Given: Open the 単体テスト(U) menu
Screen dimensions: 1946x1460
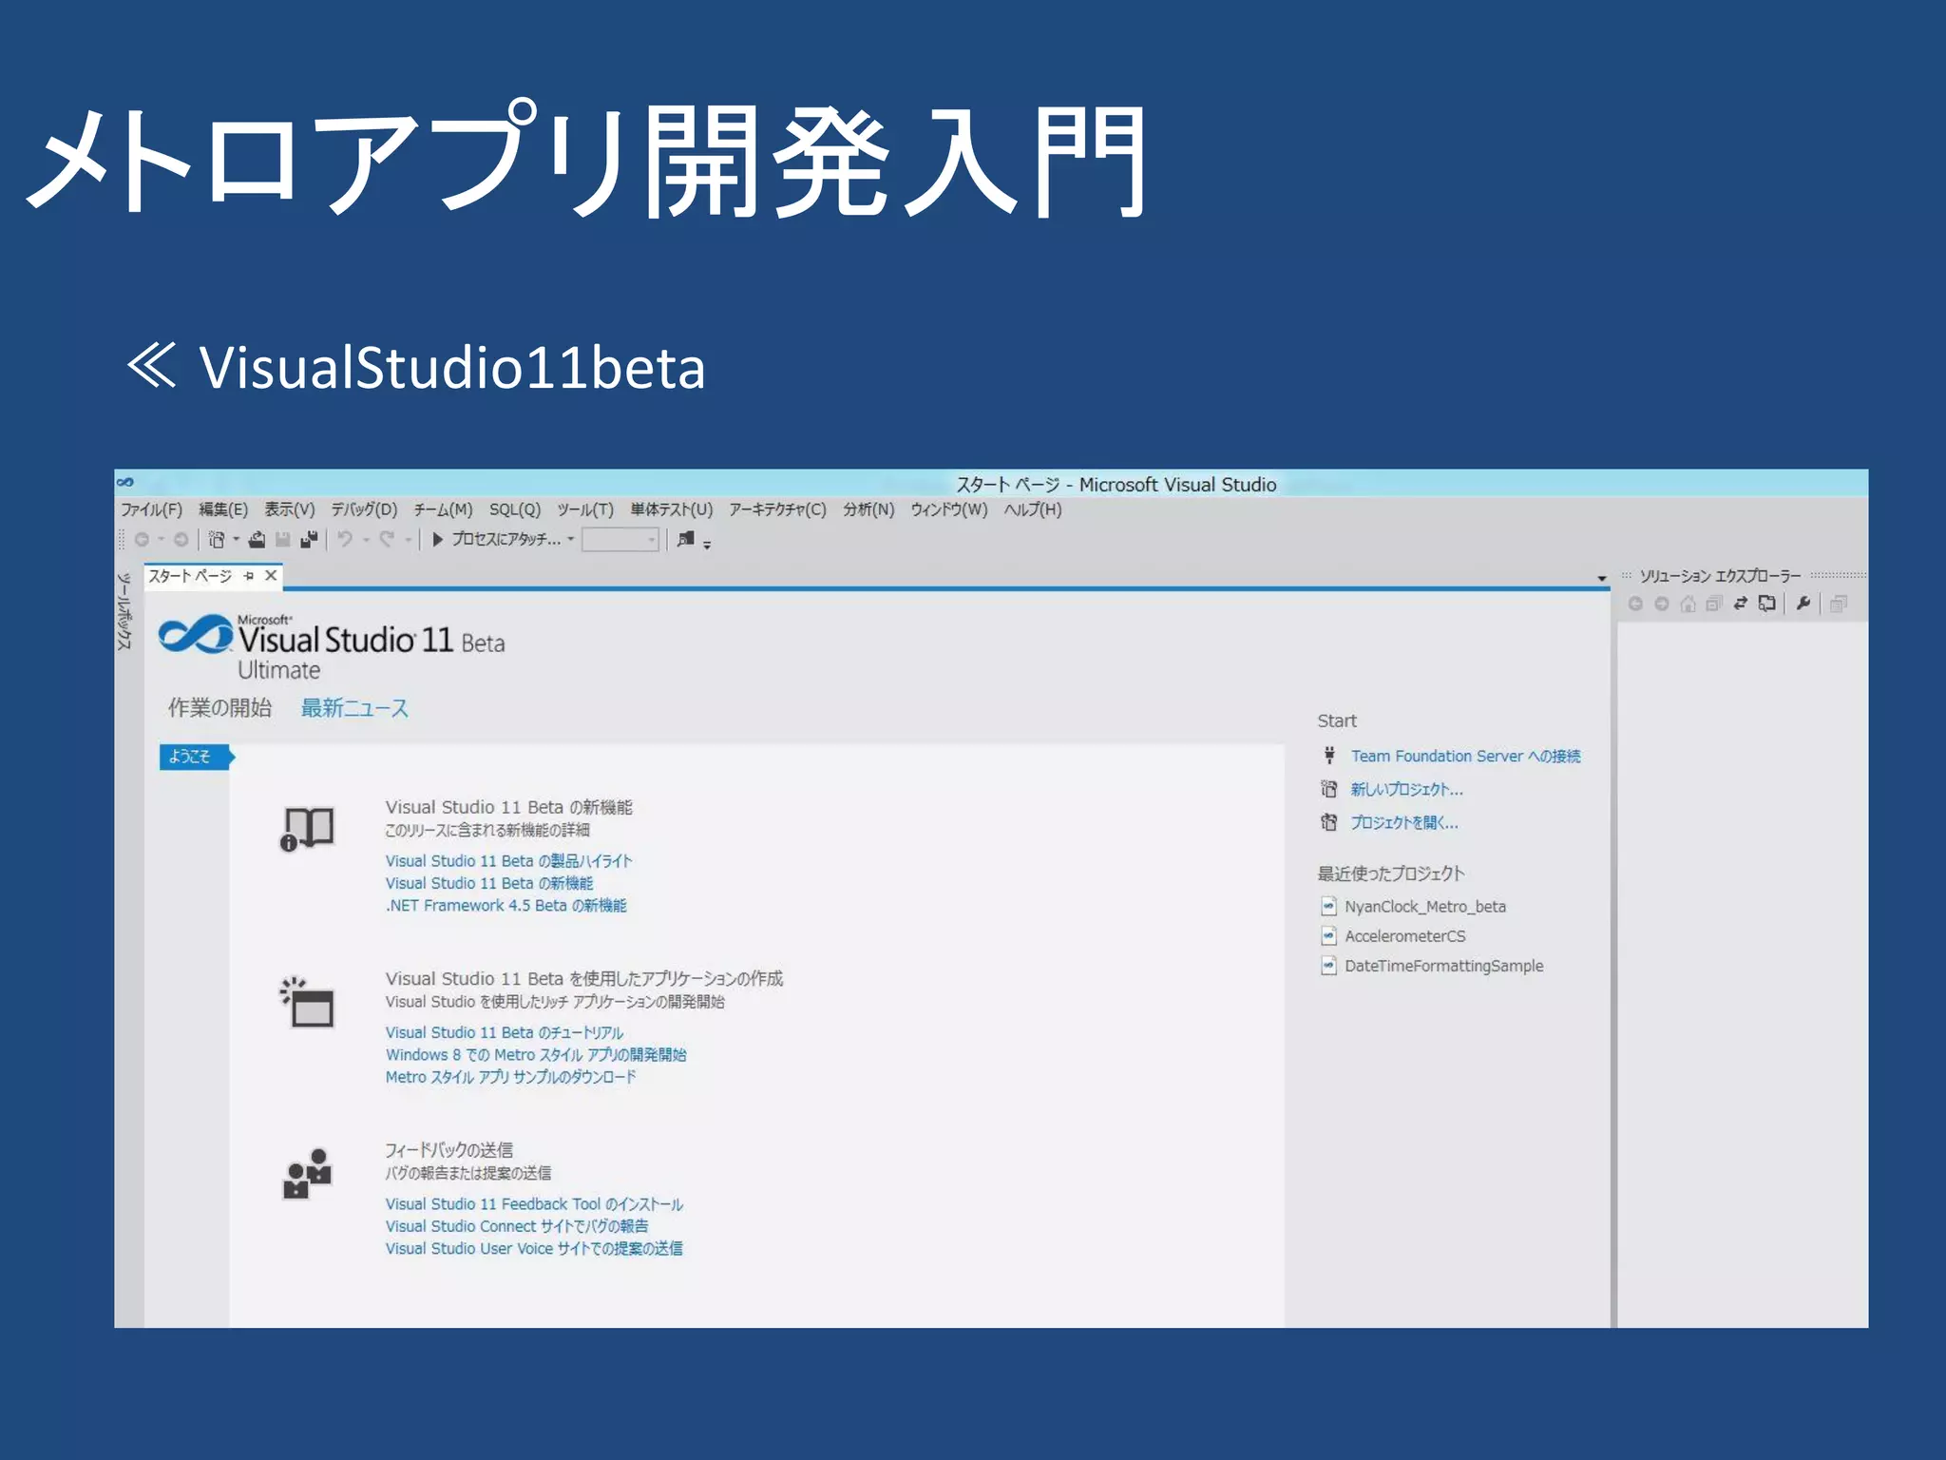Looking at the screenshot, I should [672, 509].
